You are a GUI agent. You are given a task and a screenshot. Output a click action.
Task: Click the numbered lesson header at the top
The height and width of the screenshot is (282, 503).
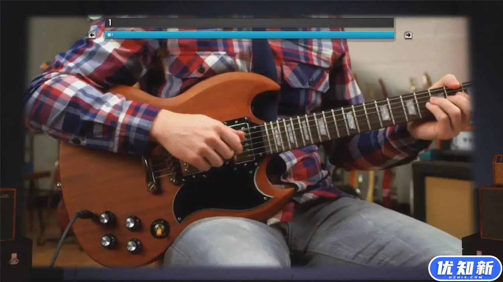(110, 23)
